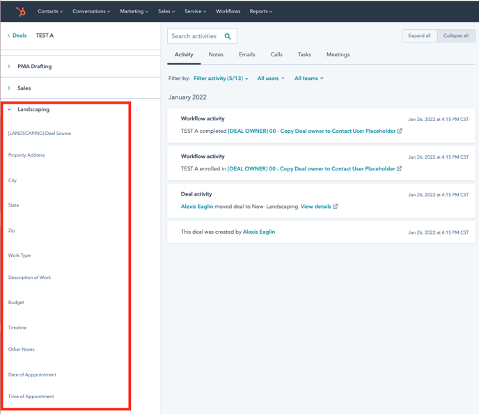
Task: Click external icon next to View details
Action: click(x=335, y=207)
